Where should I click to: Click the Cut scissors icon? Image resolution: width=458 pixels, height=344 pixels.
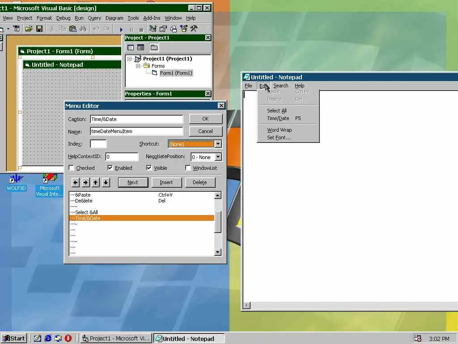click(52, 29)
